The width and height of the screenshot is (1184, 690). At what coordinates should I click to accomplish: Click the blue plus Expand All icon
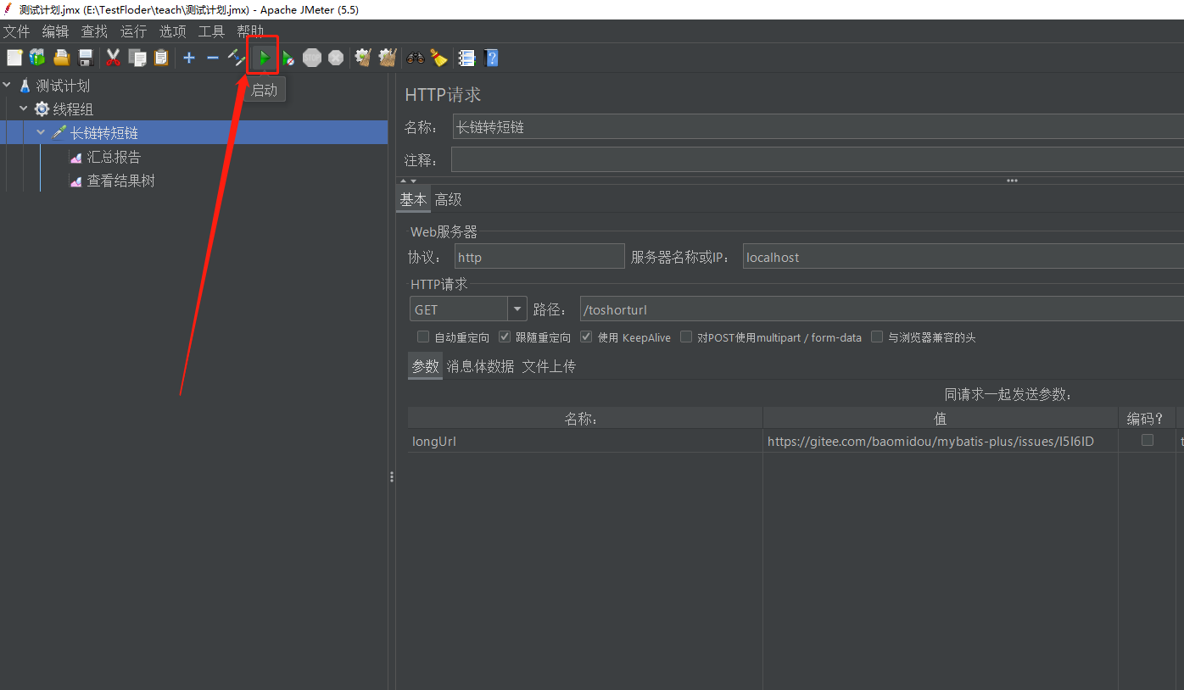188,58
